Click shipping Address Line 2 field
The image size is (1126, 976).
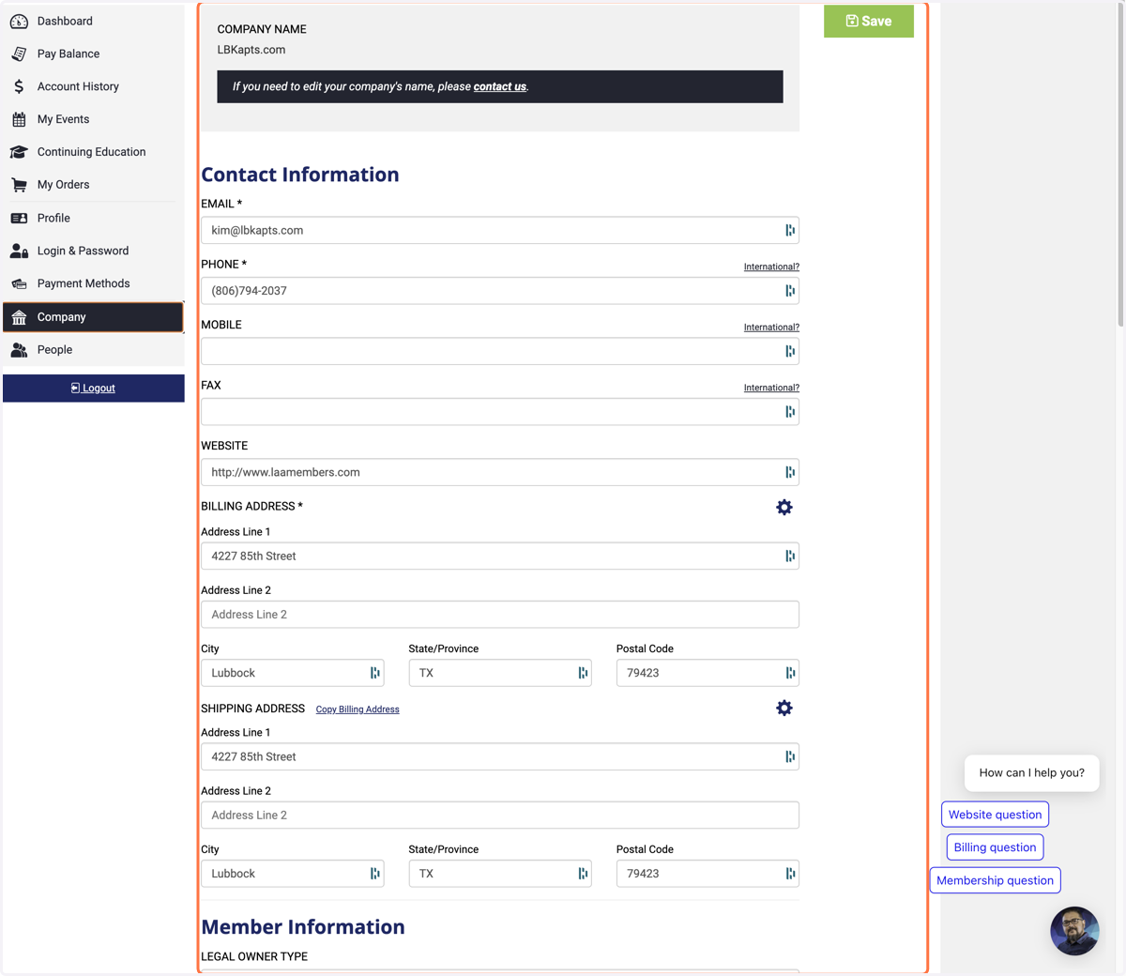point(500,816)
